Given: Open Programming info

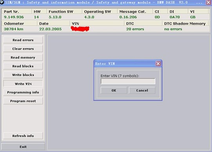Looking at the screenshot, I should [23, 92].
